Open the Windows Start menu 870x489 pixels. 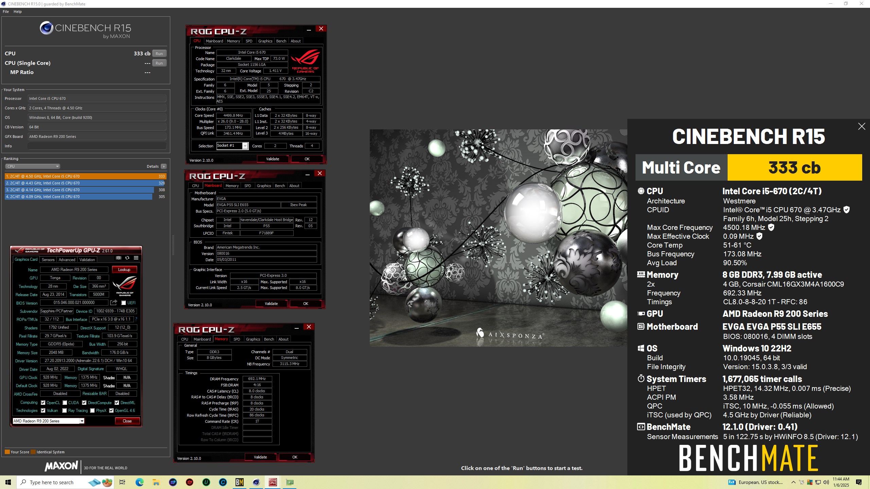pos(8,482)
